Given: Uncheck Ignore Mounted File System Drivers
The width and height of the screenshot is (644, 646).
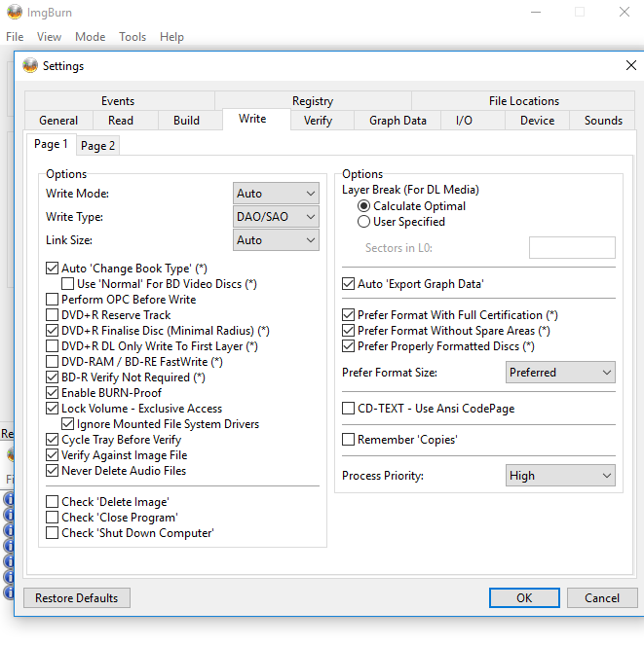Looking at the screenshot, I should click(67, 424).
